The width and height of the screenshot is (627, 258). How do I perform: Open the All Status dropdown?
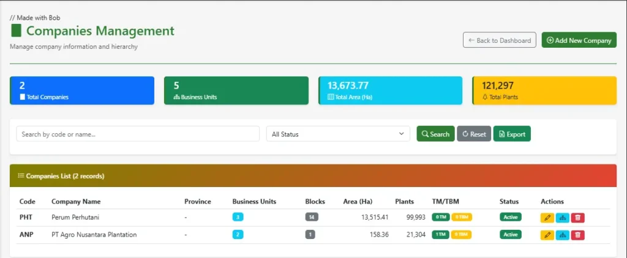pyautogui.click(x=338, y=134)
